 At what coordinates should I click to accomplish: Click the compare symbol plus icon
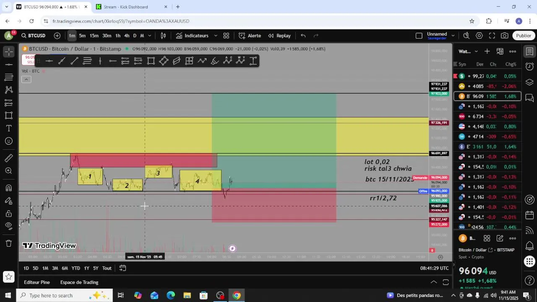pyautogui.click(x=57, y=36)
